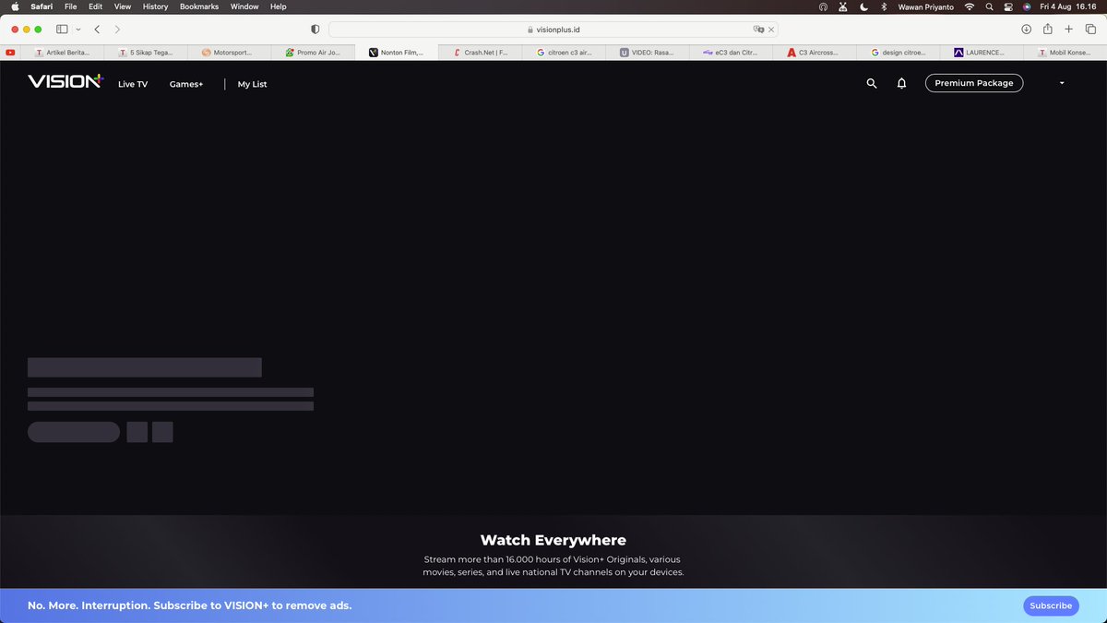Screen dimensions: 1107x623
Task: Toggle dark mode via moon menu bar icon
Action: pyautogui.click(x=863, y=6)
